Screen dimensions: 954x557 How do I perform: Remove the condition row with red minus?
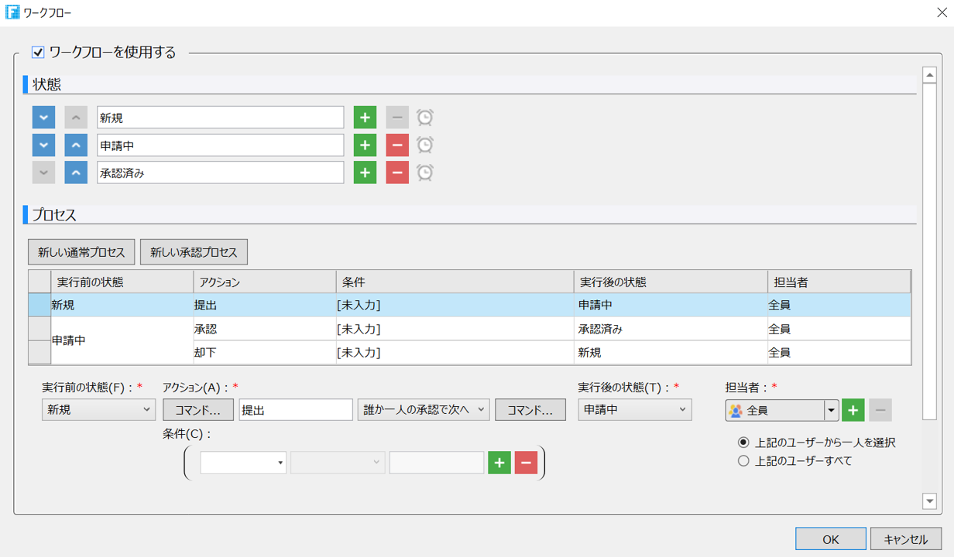click(526, 463)
